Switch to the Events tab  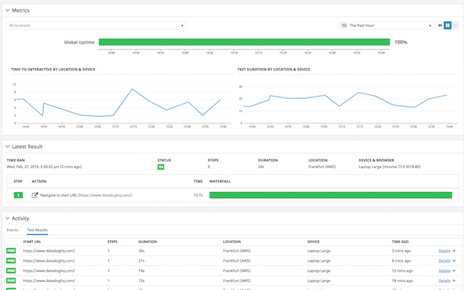(12, 230)
